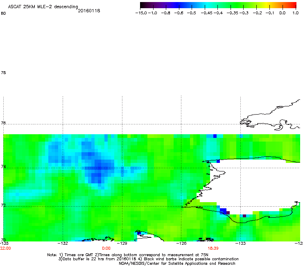
Task: Click the red time label 22:00
Action: [6, 248]
